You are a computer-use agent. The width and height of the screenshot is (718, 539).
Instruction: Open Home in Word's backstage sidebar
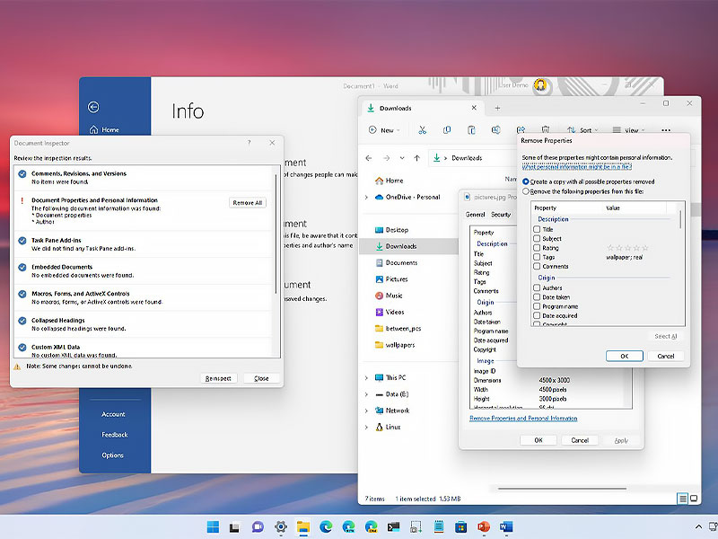(x=104, y=130)
